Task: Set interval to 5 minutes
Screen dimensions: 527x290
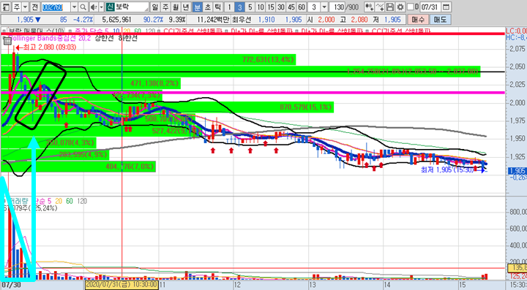Action: (x=250, y=7)
